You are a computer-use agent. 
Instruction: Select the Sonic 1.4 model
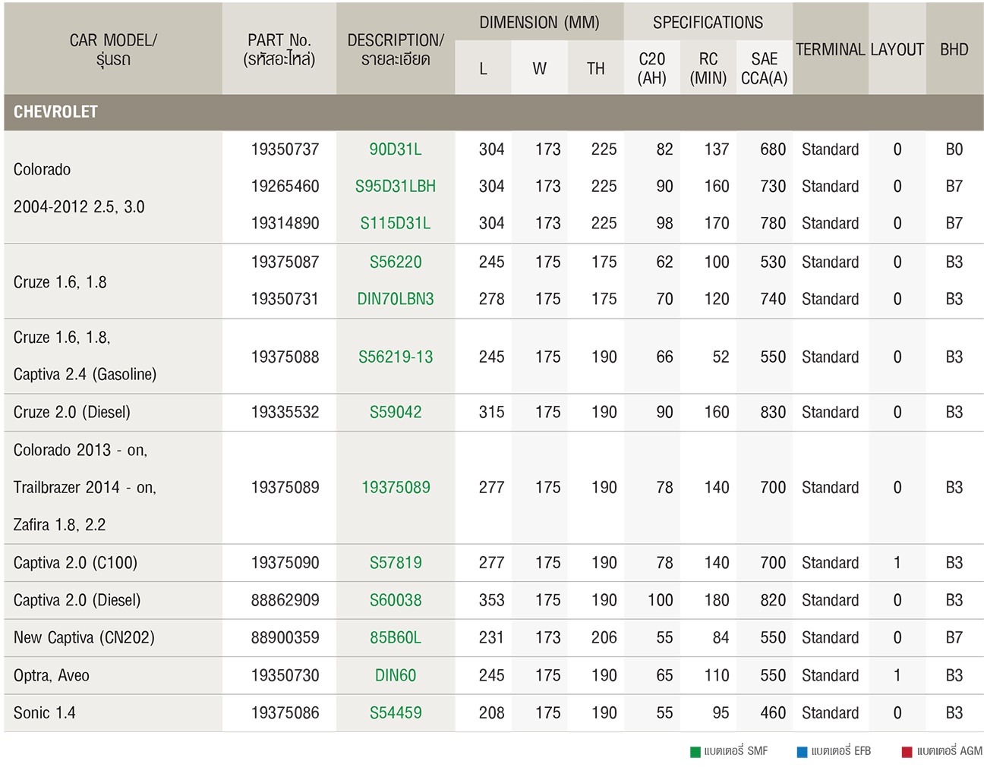coord(44,713)
